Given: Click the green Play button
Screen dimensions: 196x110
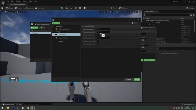Looking at the screenshot, I should coord(113,8).
